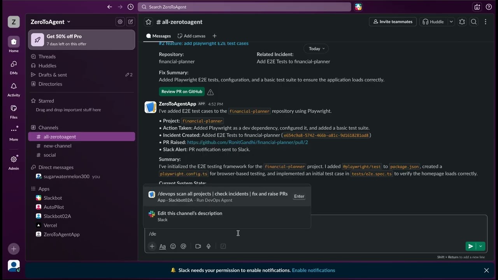Open the channel's more actions menu
498x280 pixels.
[x=486, y=22]
